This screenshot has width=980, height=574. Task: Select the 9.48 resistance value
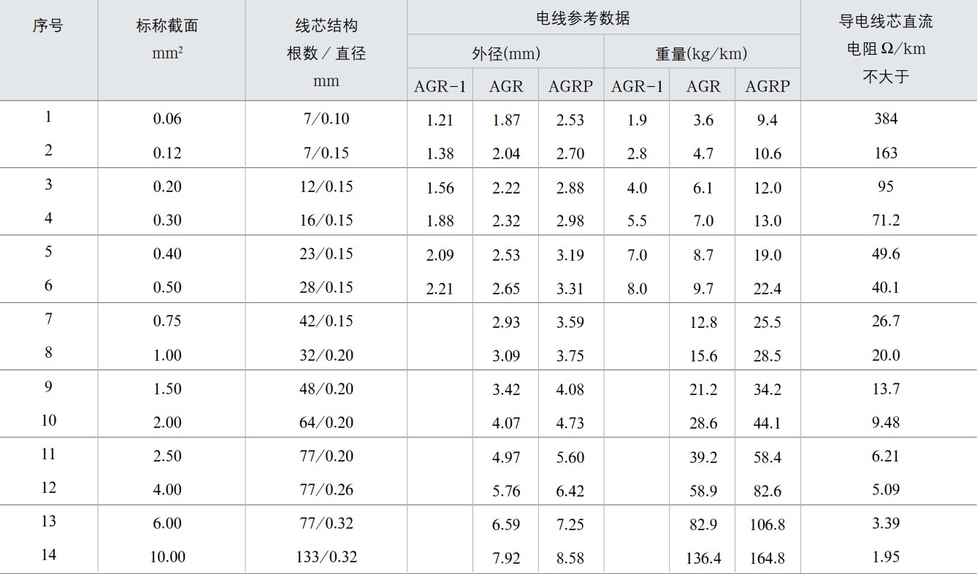(886, 422)
